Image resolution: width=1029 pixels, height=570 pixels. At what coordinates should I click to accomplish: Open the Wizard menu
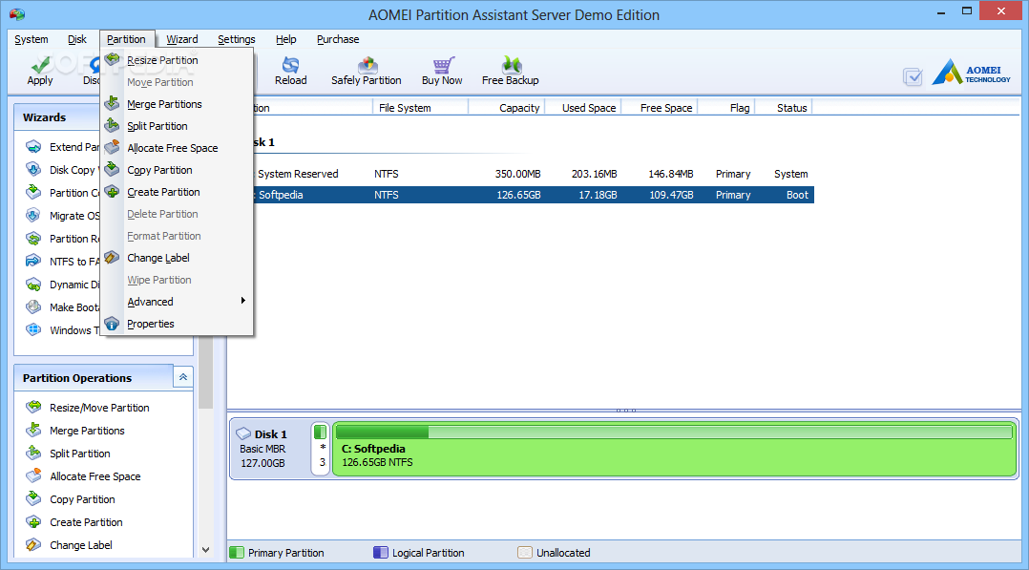[x=181, y=39]
